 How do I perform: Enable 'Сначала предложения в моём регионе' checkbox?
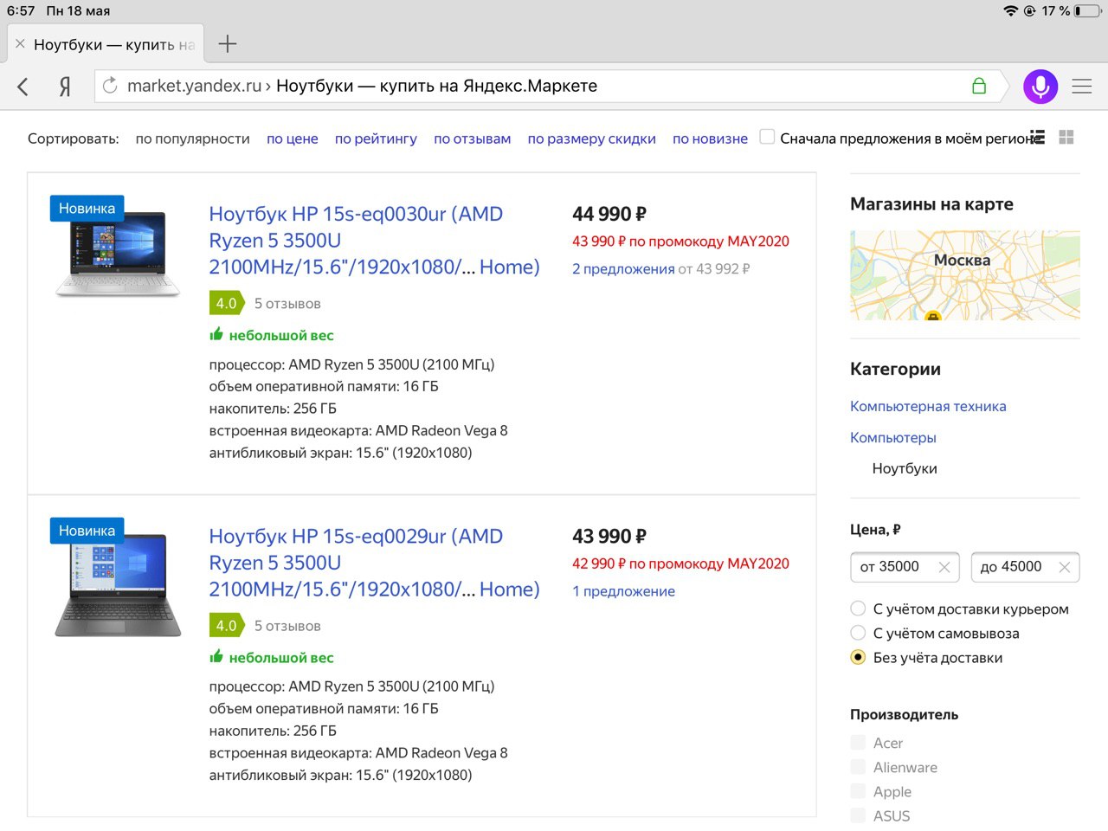(767, 137)
